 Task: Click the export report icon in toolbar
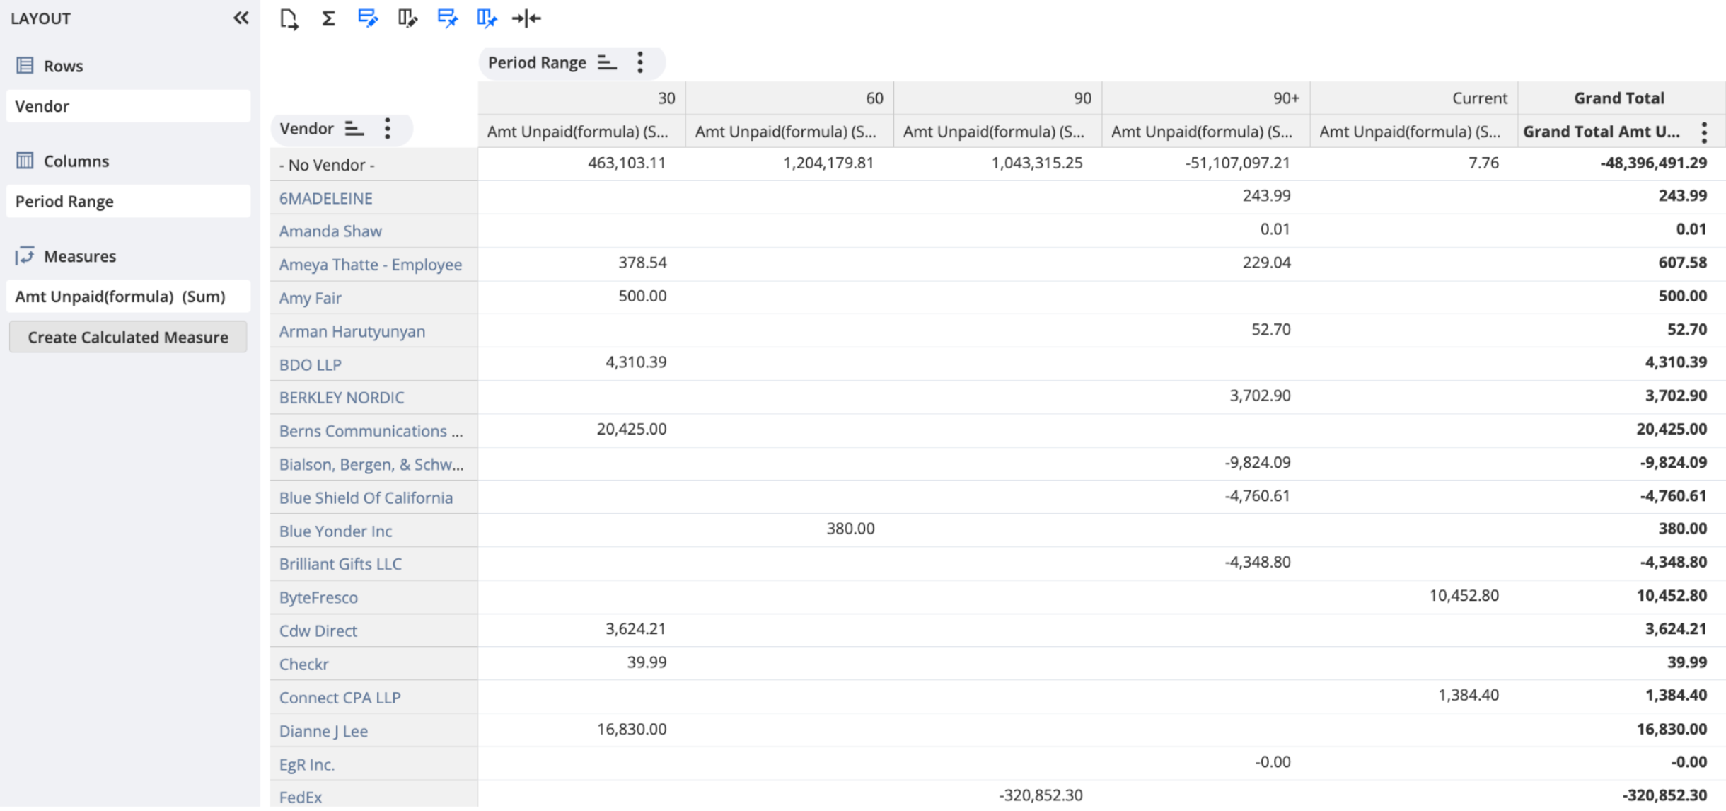coord(289,19)
